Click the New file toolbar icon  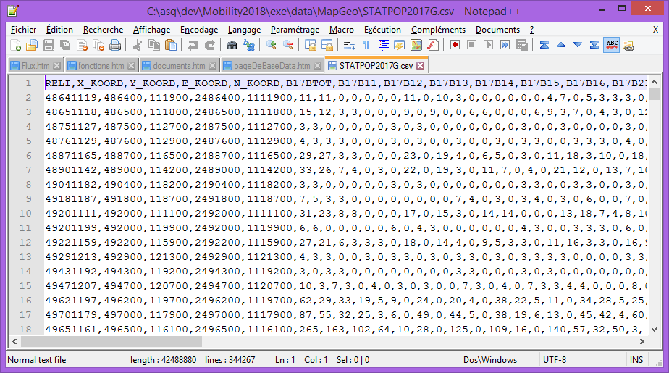[x=15, y=45]
